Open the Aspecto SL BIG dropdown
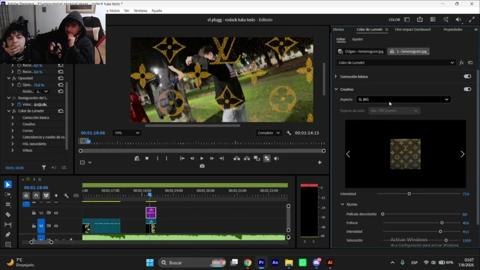Screen dimensions: 480x270 (403, 99)
